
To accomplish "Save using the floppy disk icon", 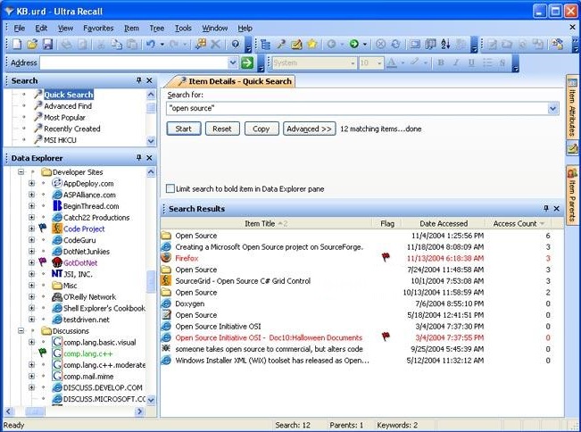I will click(x=48, y=44).
